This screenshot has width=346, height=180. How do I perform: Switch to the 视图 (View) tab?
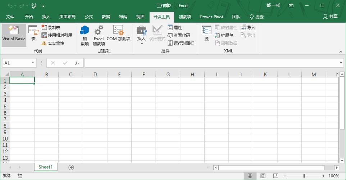tap(140, 17)
